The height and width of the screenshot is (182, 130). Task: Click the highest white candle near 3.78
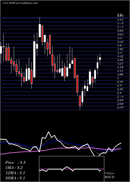pyautogui.click(x=40, y=31)
